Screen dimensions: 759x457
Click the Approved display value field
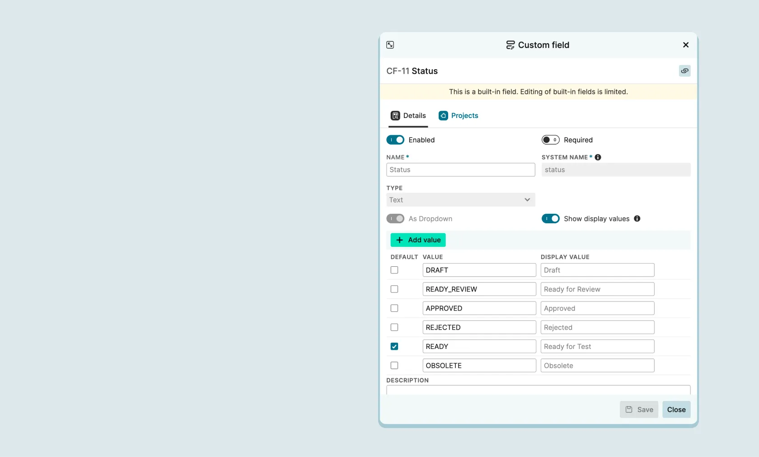[x=597, y=308]
